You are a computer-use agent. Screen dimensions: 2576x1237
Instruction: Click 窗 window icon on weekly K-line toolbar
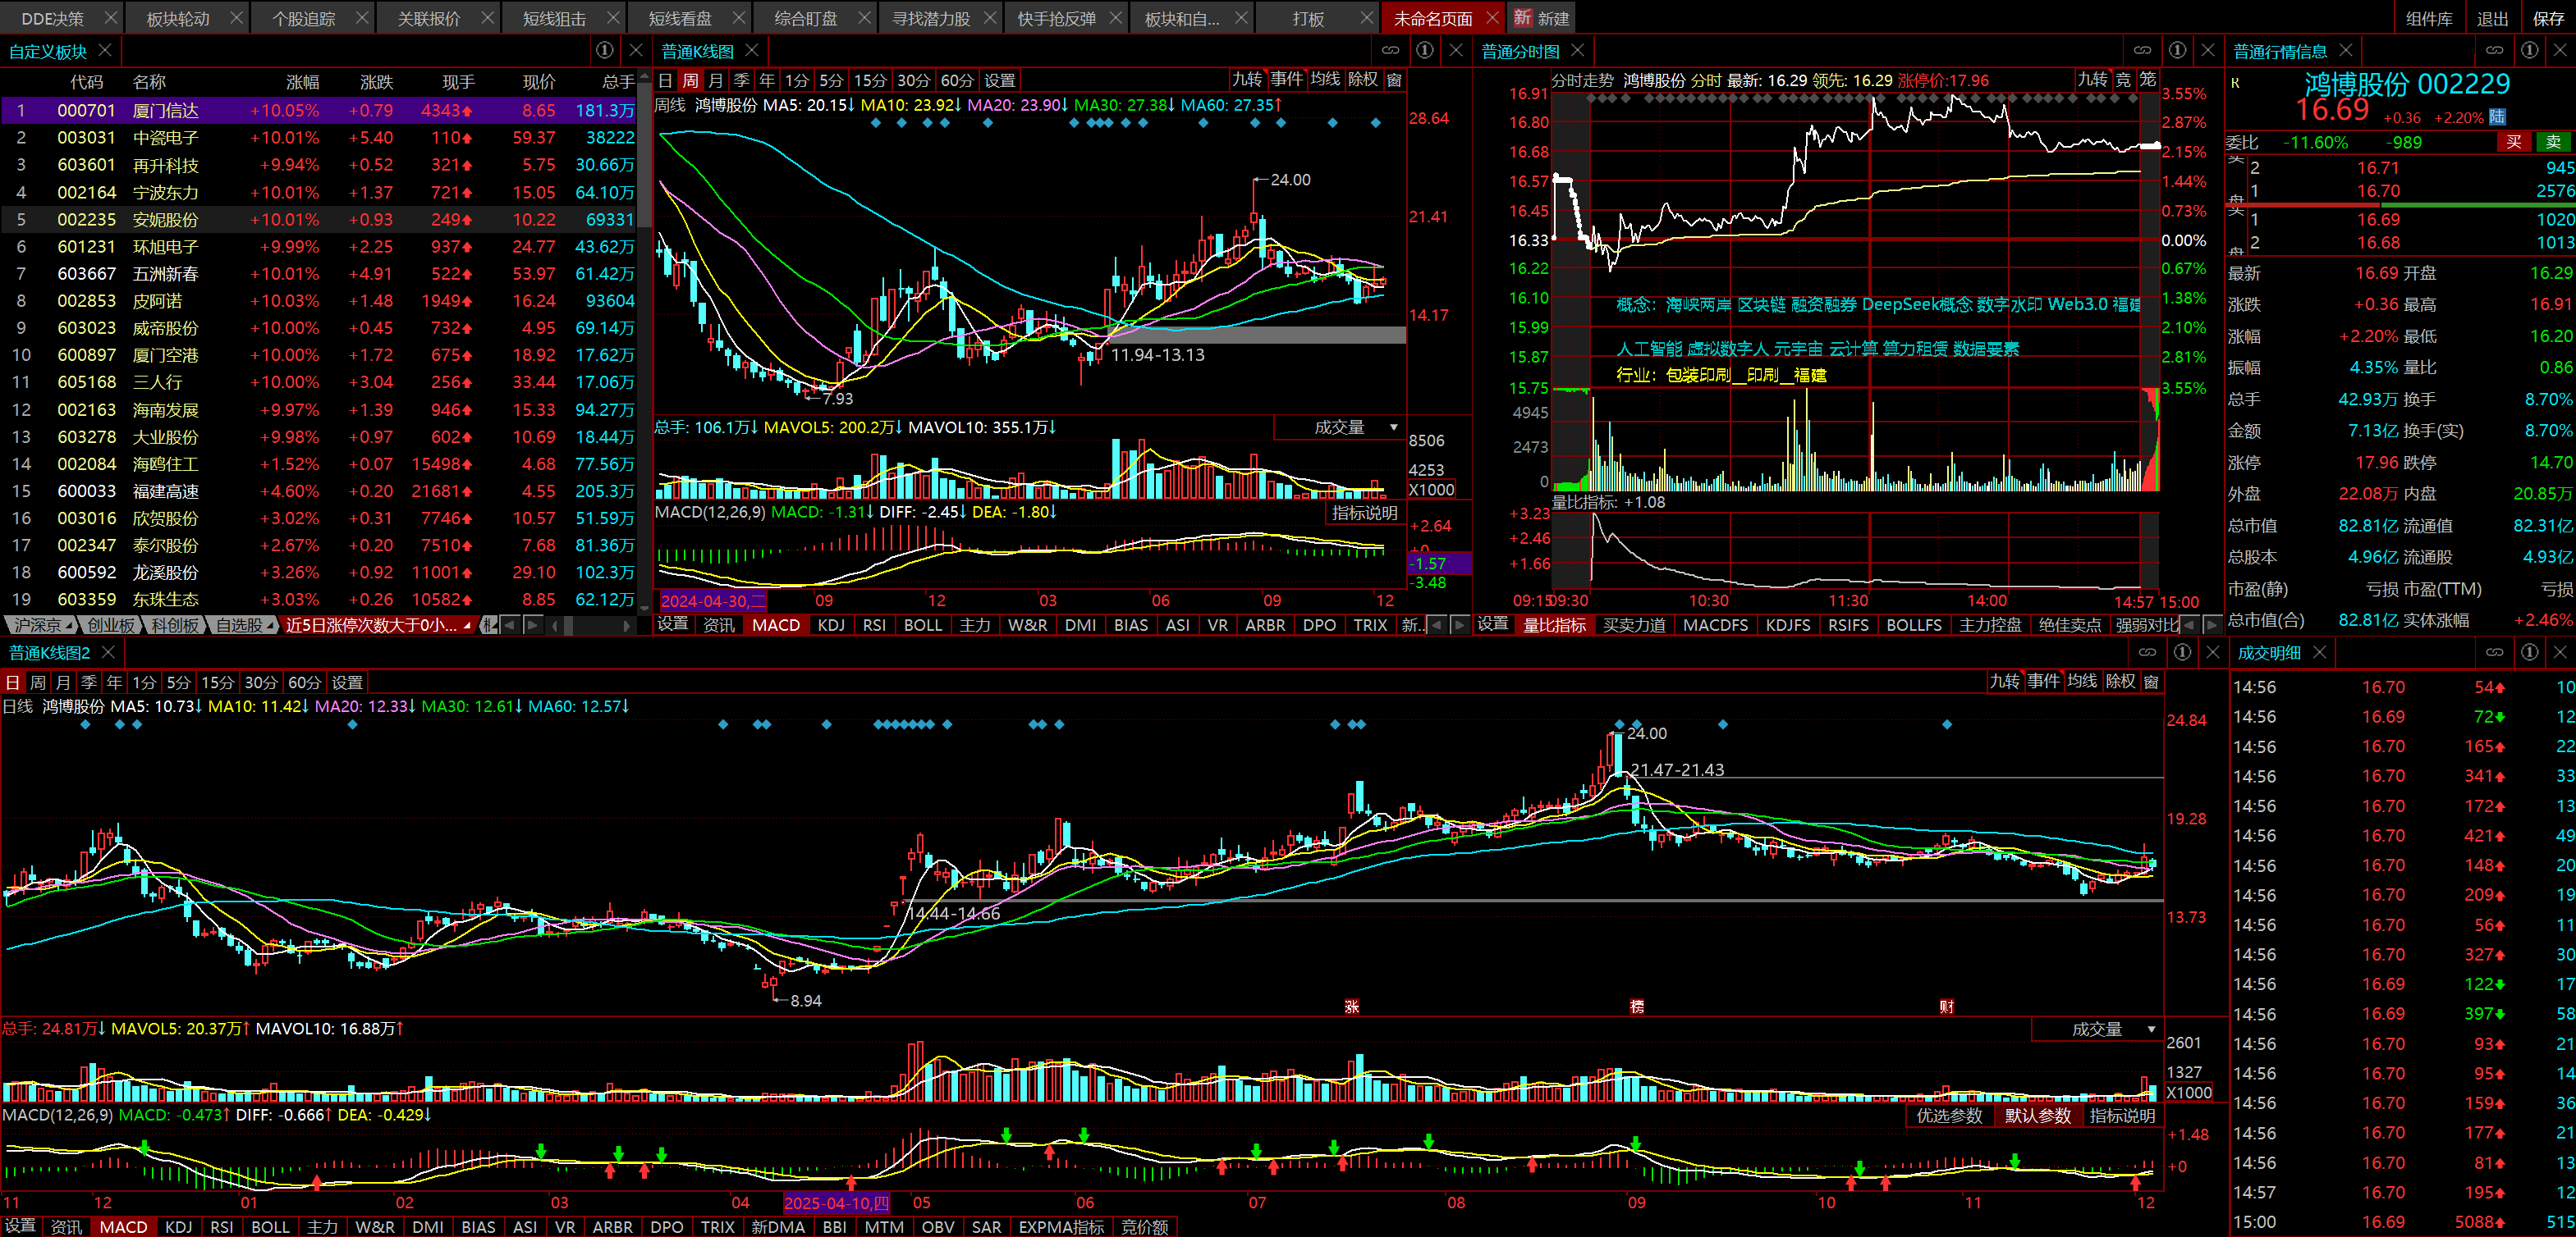tap(1394, 80)
